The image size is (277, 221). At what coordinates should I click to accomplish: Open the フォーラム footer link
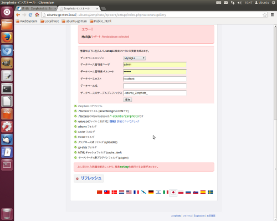pyautogui.click(x=187, y=215)
